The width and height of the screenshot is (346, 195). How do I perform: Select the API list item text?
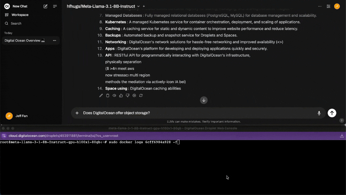[178, 55]
